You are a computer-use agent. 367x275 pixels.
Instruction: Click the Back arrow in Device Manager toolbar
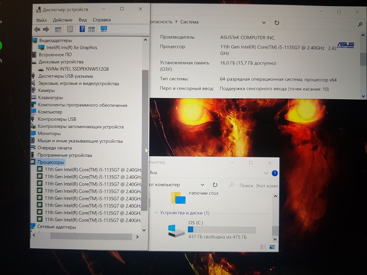tap(37, 29)
